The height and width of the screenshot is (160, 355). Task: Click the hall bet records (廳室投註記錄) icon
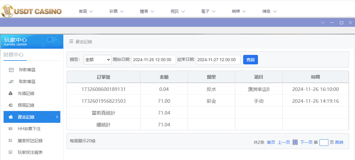pyautogui.click(x=11, y=141)
